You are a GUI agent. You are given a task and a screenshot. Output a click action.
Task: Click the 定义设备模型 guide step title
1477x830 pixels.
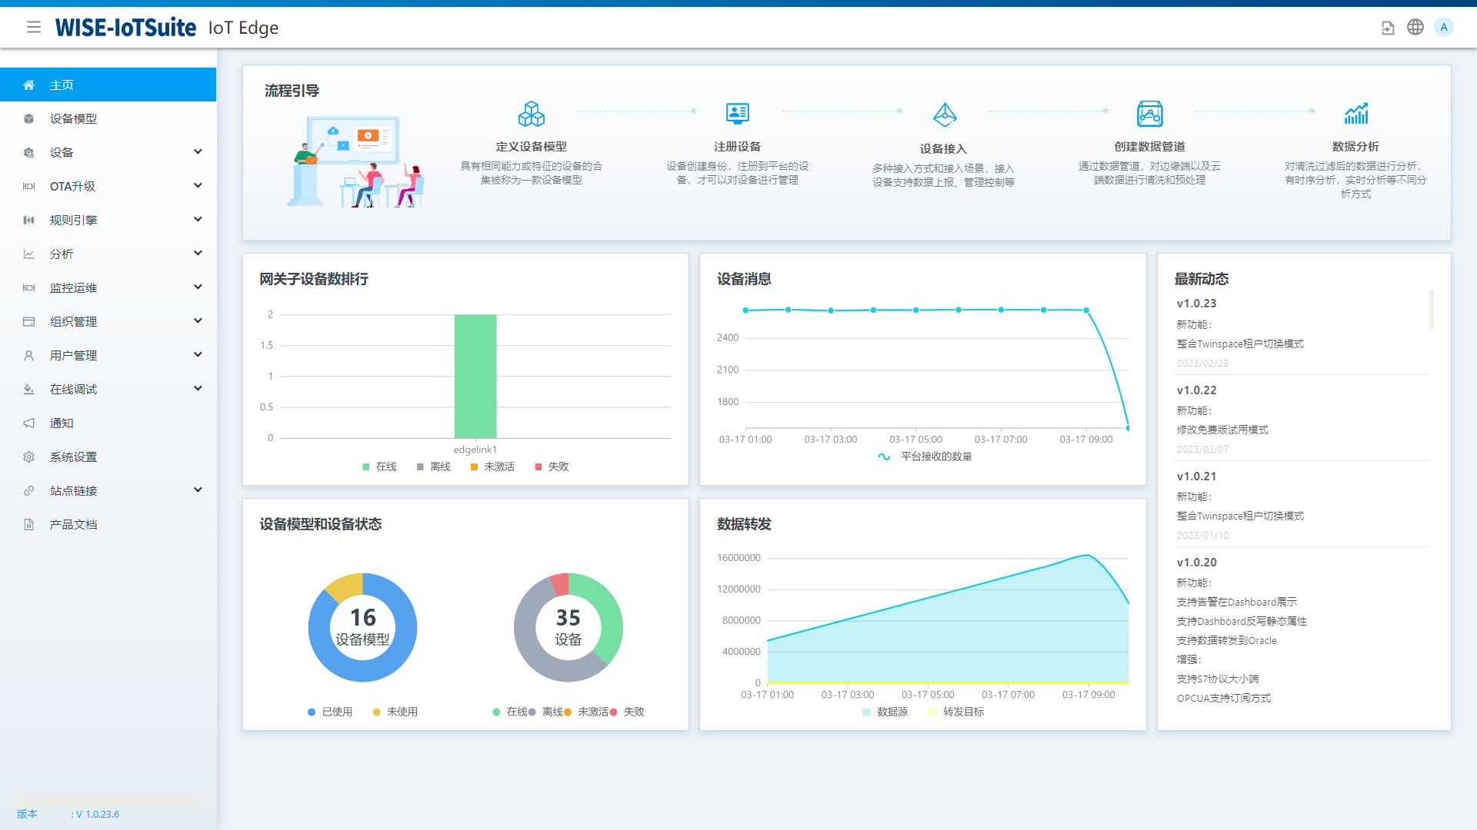531,146
